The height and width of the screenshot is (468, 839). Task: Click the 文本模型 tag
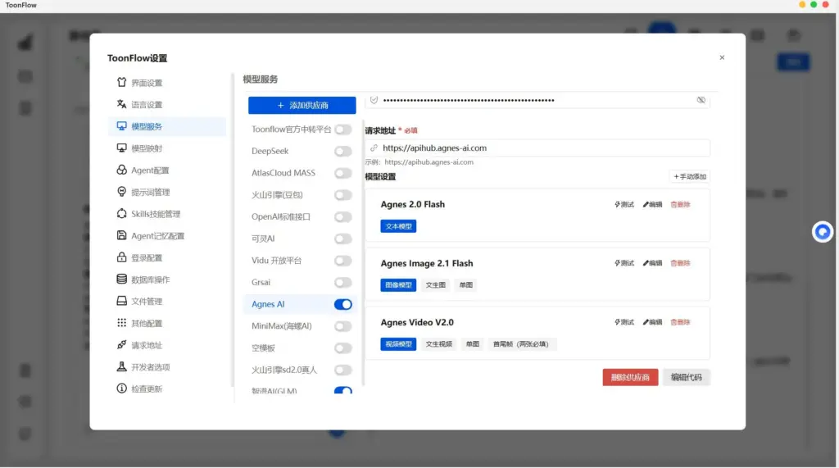click(398, 226)
